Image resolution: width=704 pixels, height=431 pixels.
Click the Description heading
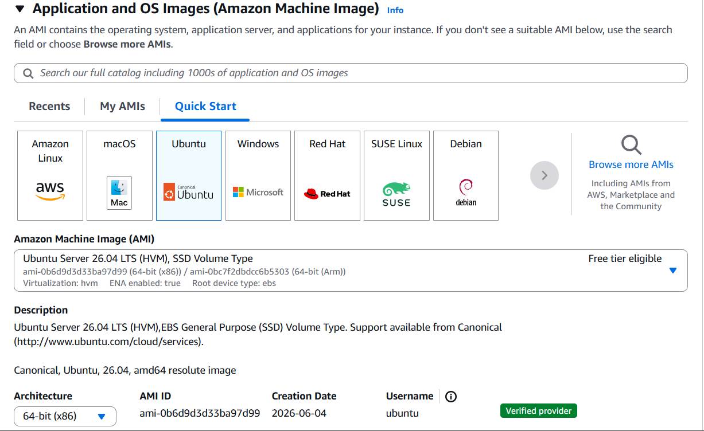click(41, 310)
